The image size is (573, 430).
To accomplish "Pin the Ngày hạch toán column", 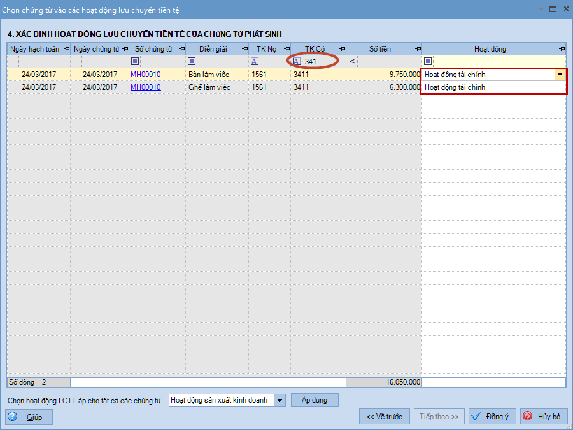I will [x=66, y=49].
